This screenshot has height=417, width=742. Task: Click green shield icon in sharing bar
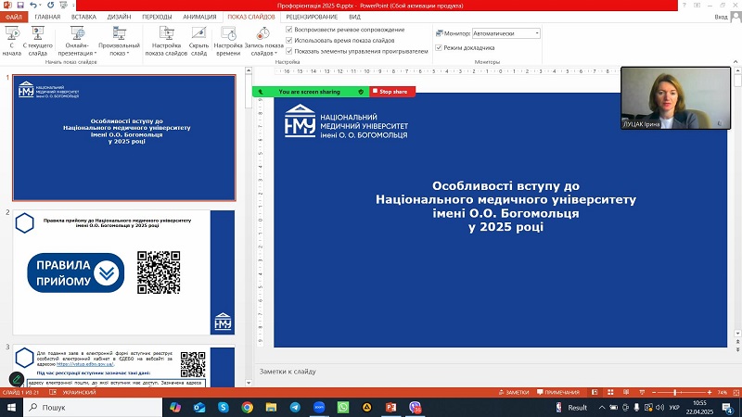click(361, 92)
